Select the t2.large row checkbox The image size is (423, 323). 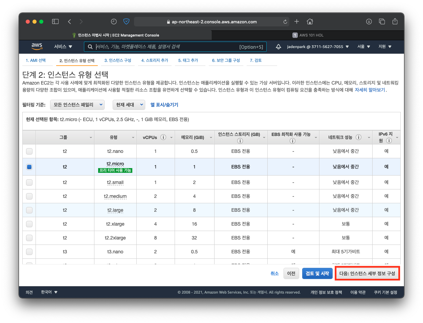pyautogui.click(x=29, y=210)
